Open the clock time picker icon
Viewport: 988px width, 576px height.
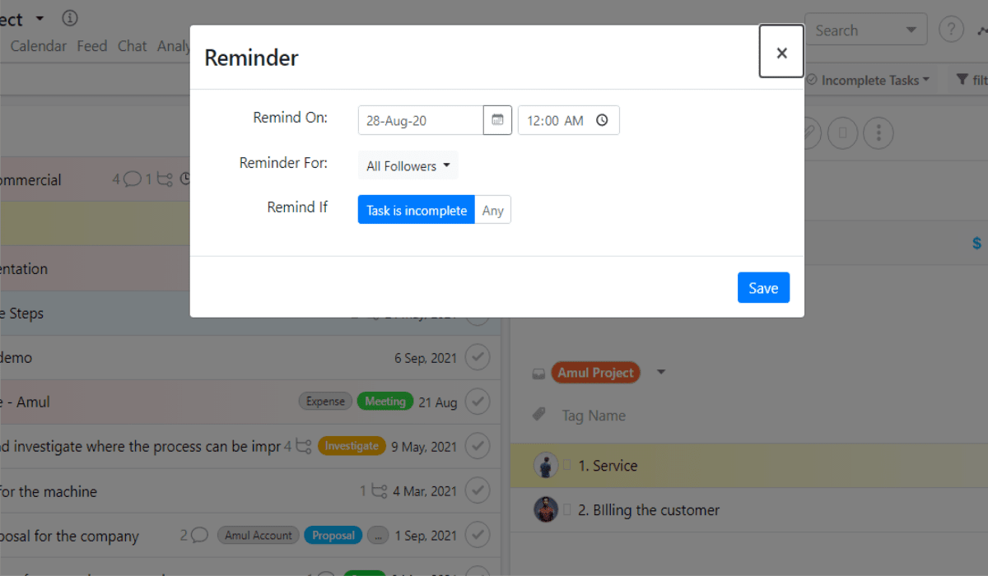tap(602, 120)
